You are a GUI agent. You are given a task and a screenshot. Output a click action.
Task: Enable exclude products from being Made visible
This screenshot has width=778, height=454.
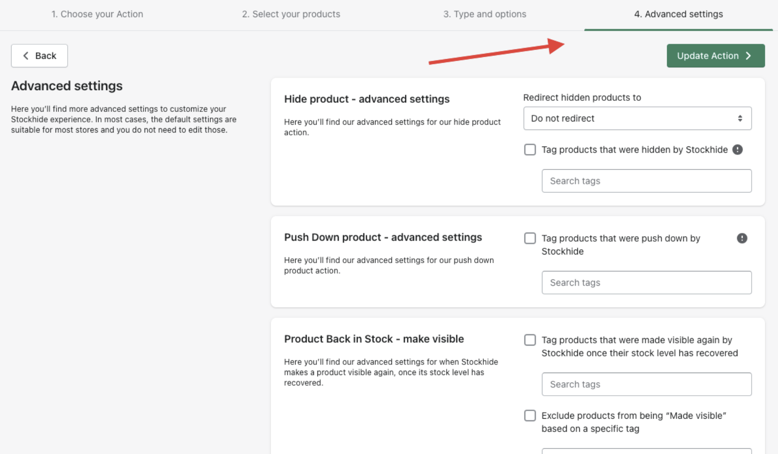pos(530,416)
